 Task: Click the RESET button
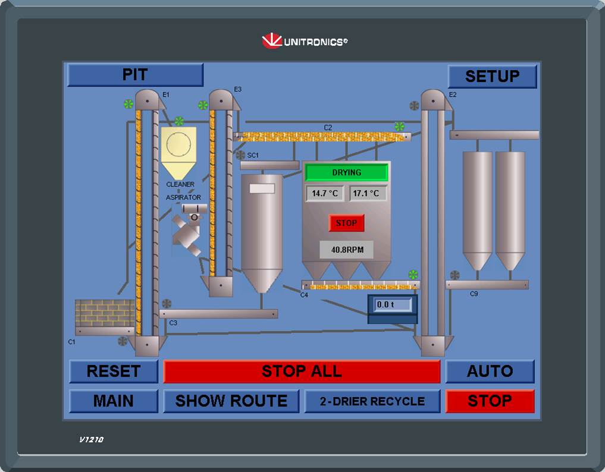coord(114,372)
